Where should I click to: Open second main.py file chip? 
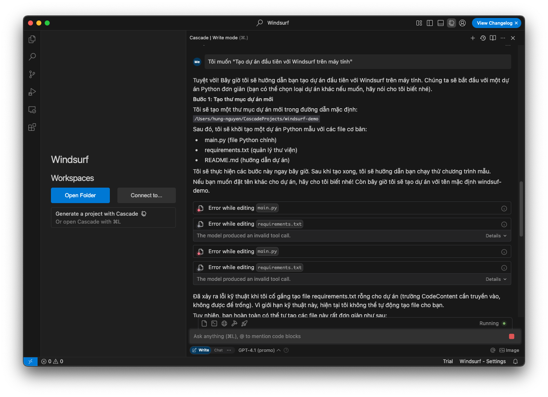tap(267, 252)
